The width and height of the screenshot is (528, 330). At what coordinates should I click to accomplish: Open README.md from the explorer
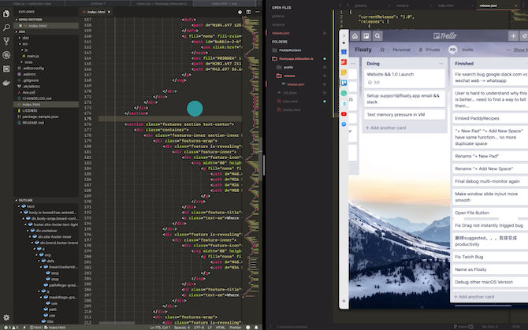pos(32,123)
